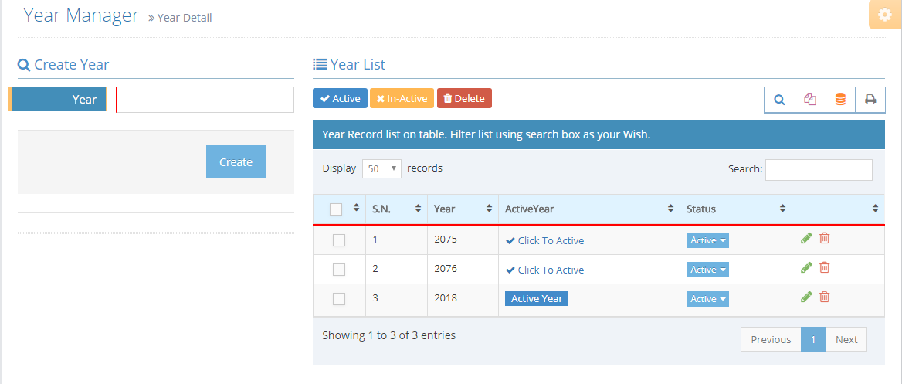
Task: Click 'Click To Active' for year 2076
Action: (545, 270)
